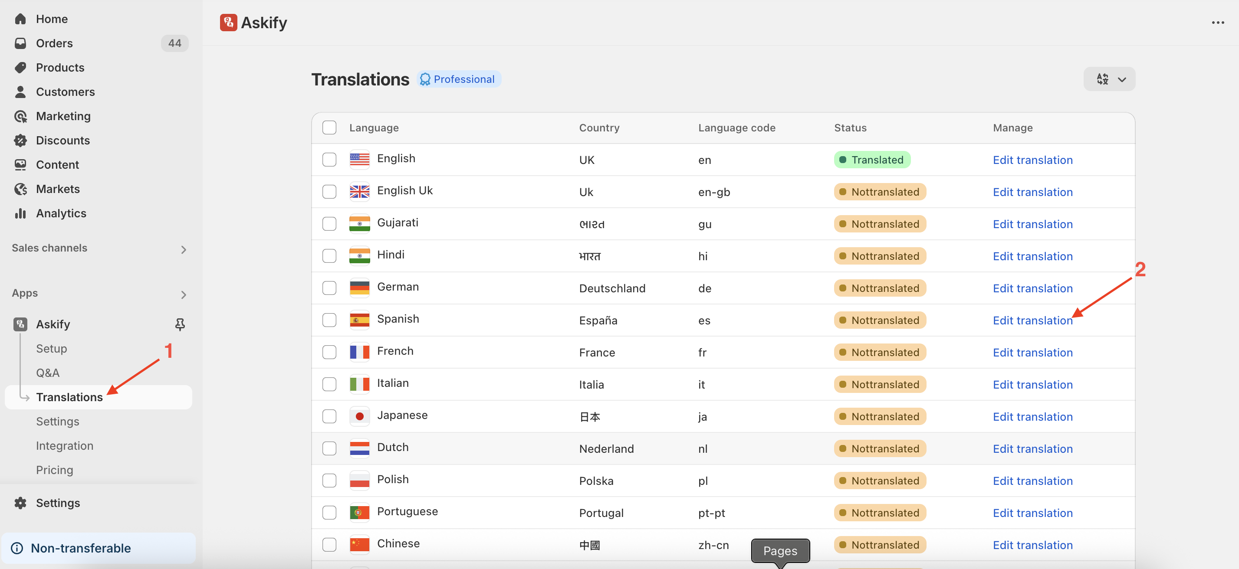Check the Spanish language row checkbox
This screenshot has height=569, width=1239.
click(329, 320)
